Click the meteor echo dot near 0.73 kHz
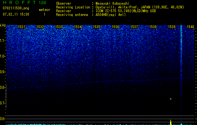The width and height of the screenshot is (197, 125). coord(171,99)
